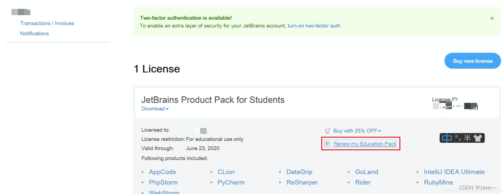Toggle the IME half-width icon
This screenshot has height=194, width=504.
467,138
